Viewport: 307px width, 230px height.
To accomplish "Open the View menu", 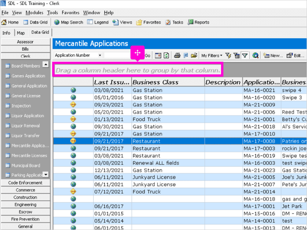I will [17, 13].
